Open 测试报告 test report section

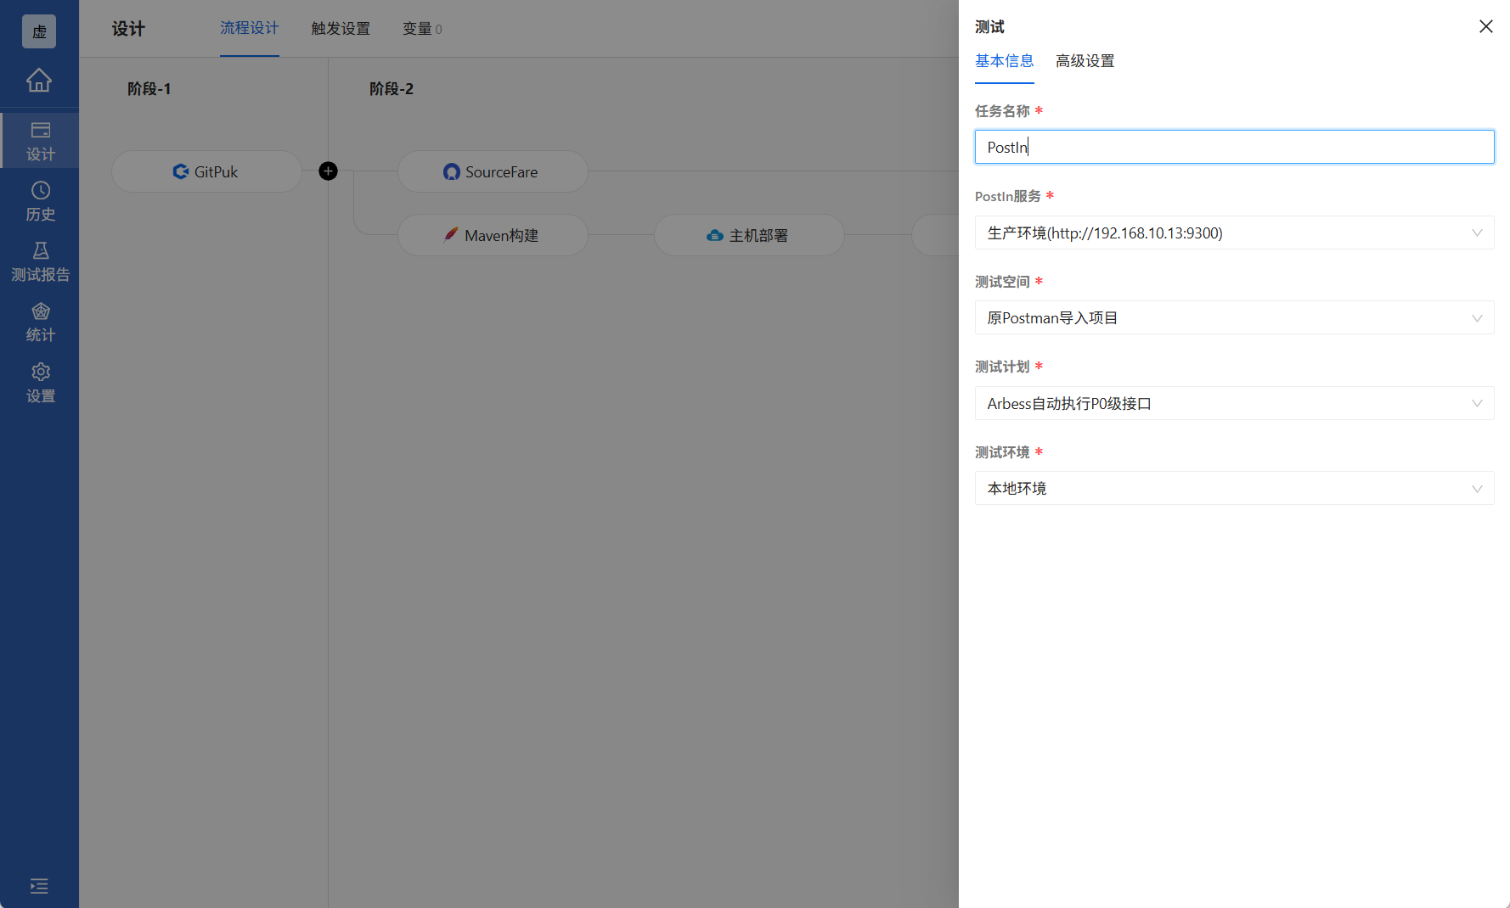40,262
